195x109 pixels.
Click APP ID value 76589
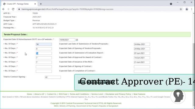35,13
